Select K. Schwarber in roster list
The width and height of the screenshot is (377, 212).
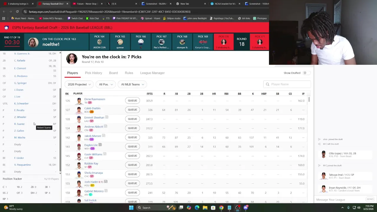tap(22, 104)
